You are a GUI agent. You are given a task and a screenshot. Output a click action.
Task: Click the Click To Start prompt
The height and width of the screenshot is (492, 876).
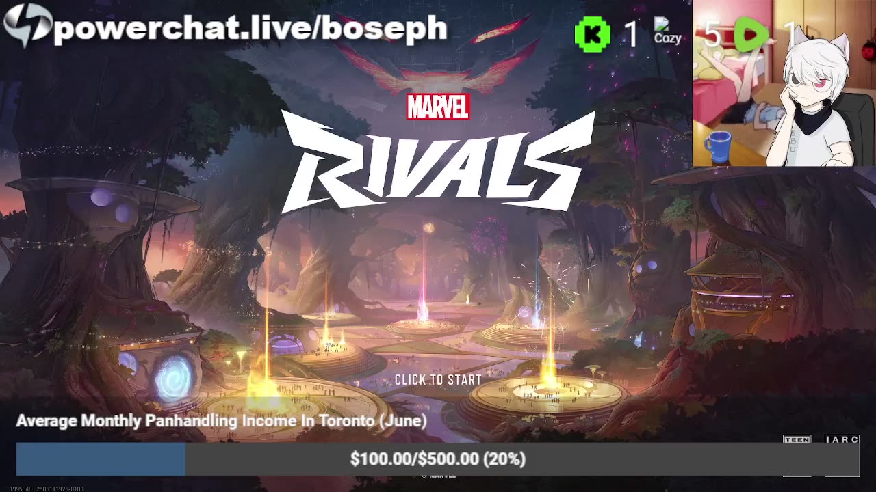(438, 380)
